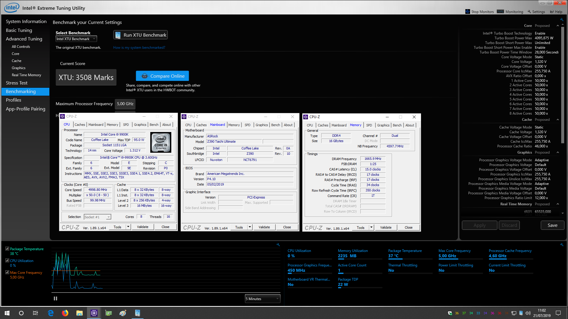Collapse the Core proposed section
This screenshot has width=568, height=319.
tap(558, 26)
